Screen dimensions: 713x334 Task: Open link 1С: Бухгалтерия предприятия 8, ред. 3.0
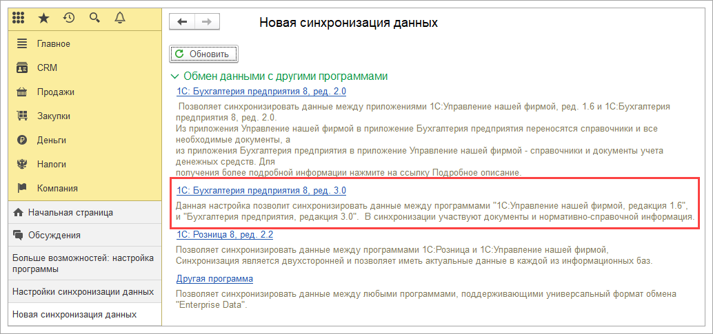(261, 189)
